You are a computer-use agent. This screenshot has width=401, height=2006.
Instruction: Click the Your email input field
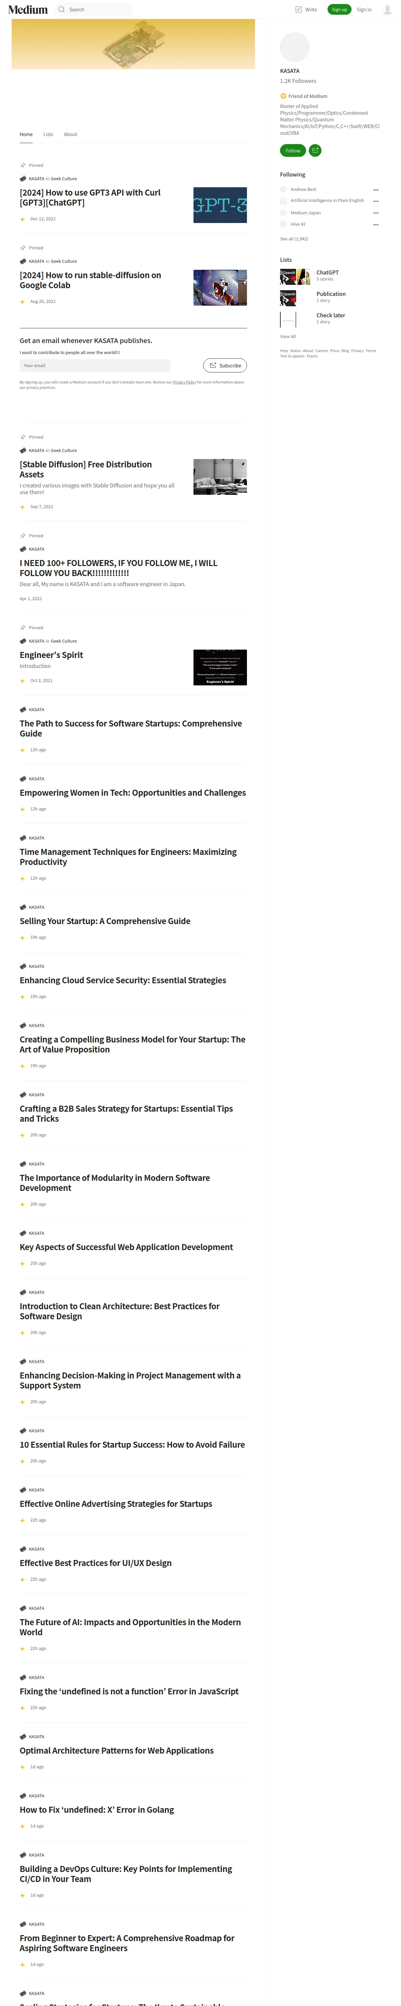tap(95, 365)
